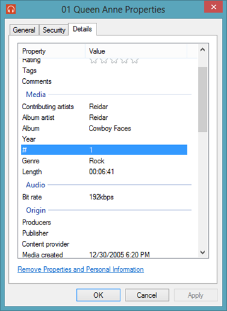Collapse the Audio group header
The height and width of the screenshot is (311, 227).
point(35,185)
